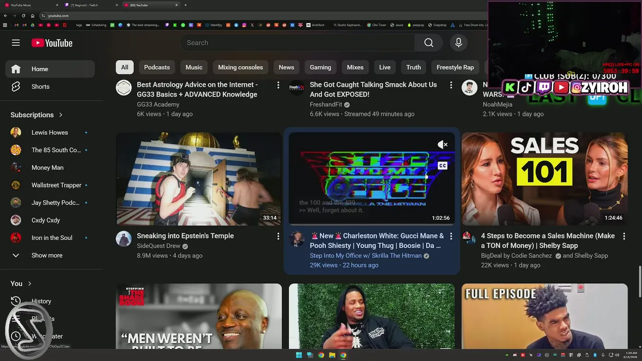The image size is (642, 361).
Task: Select the Music filter chip
Action: click(194, 67)
